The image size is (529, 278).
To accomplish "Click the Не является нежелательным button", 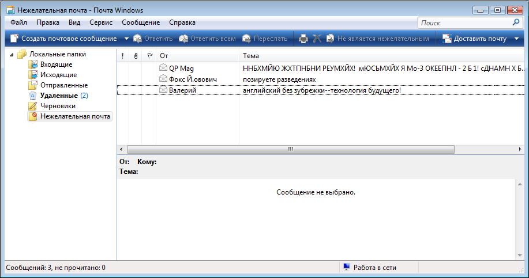I will (x=377, y=39).
